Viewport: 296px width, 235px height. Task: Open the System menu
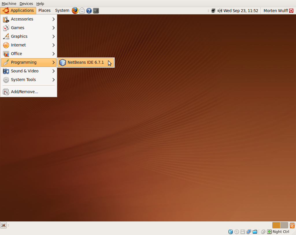[62, 11]
